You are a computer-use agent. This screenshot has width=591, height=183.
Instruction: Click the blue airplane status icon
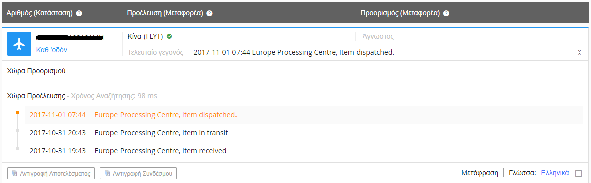pos(19,44)
